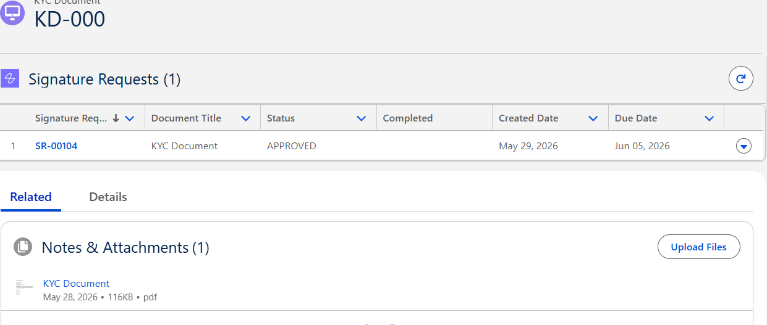Refresh the Signature Requests list

click(x=741, y=79)
